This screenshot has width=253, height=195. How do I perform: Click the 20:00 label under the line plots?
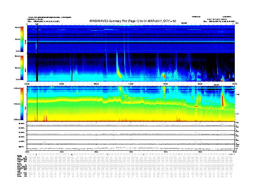tap(200, 152)
